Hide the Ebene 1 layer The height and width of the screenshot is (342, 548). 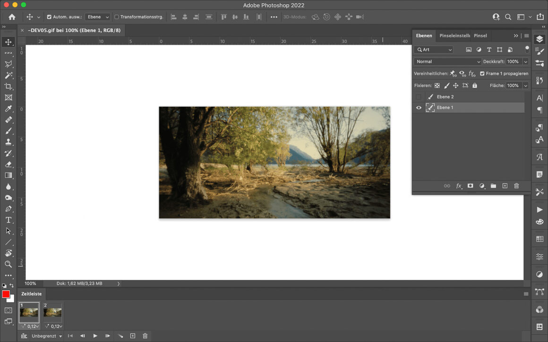[419, 108]
